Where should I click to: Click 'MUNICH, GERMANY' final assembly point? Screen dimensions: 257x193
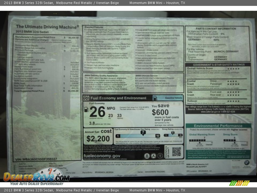point(226,51)
